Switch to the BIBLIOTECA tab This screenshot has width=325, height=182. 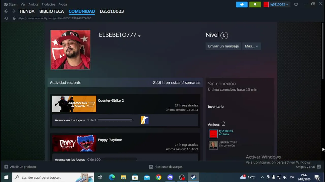pyautogui.click(x=52, y=11)
